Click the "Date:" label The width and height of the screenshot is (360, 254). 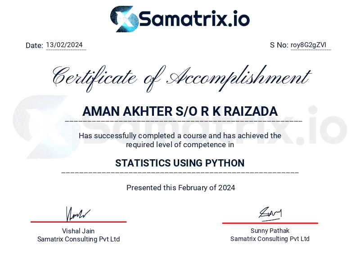point(34,45)
